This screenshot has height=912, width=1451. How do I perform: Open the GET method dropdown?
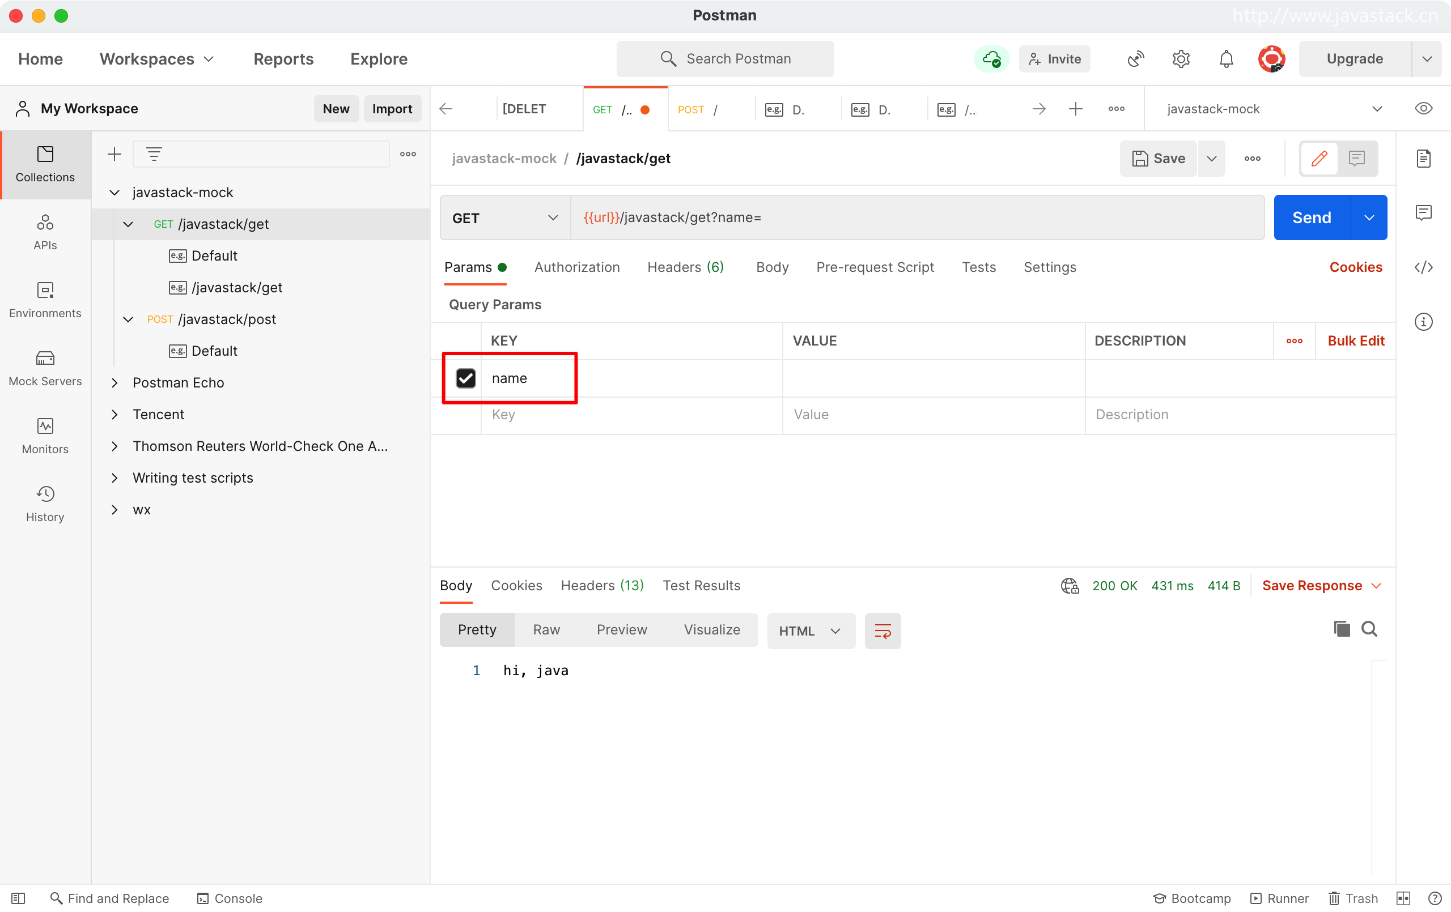(x=505, y=218)
